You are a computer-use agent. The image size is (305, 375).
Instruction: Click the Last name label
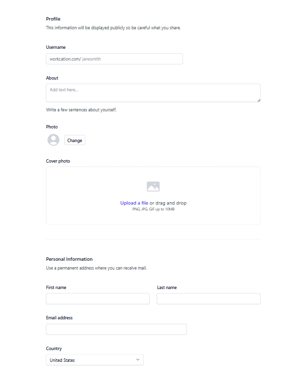(167, 288)
